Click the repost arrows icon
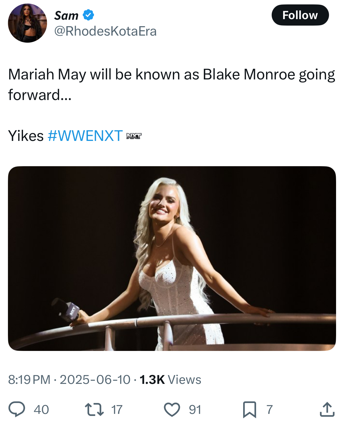This screenshot has width=344, height=428. [94, 409]
